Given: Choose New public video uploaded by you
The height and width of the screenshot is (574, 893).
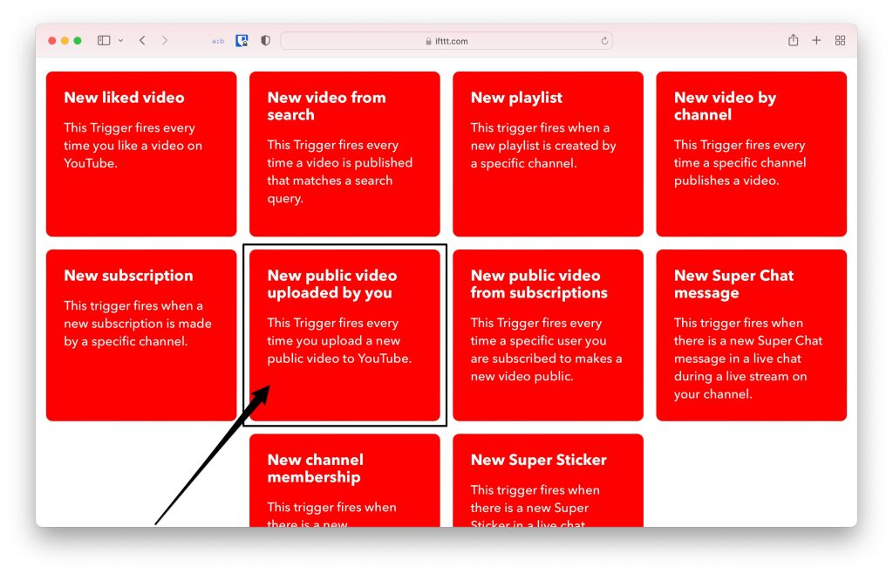Looking at the screenshot, I should pyautogui.click(x=344, y=335).
